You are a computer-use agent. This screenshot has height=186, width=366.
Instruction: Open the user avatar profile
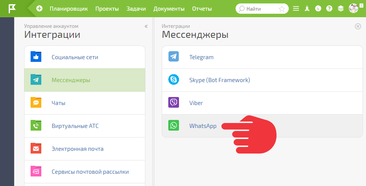(x=353, y=8)
